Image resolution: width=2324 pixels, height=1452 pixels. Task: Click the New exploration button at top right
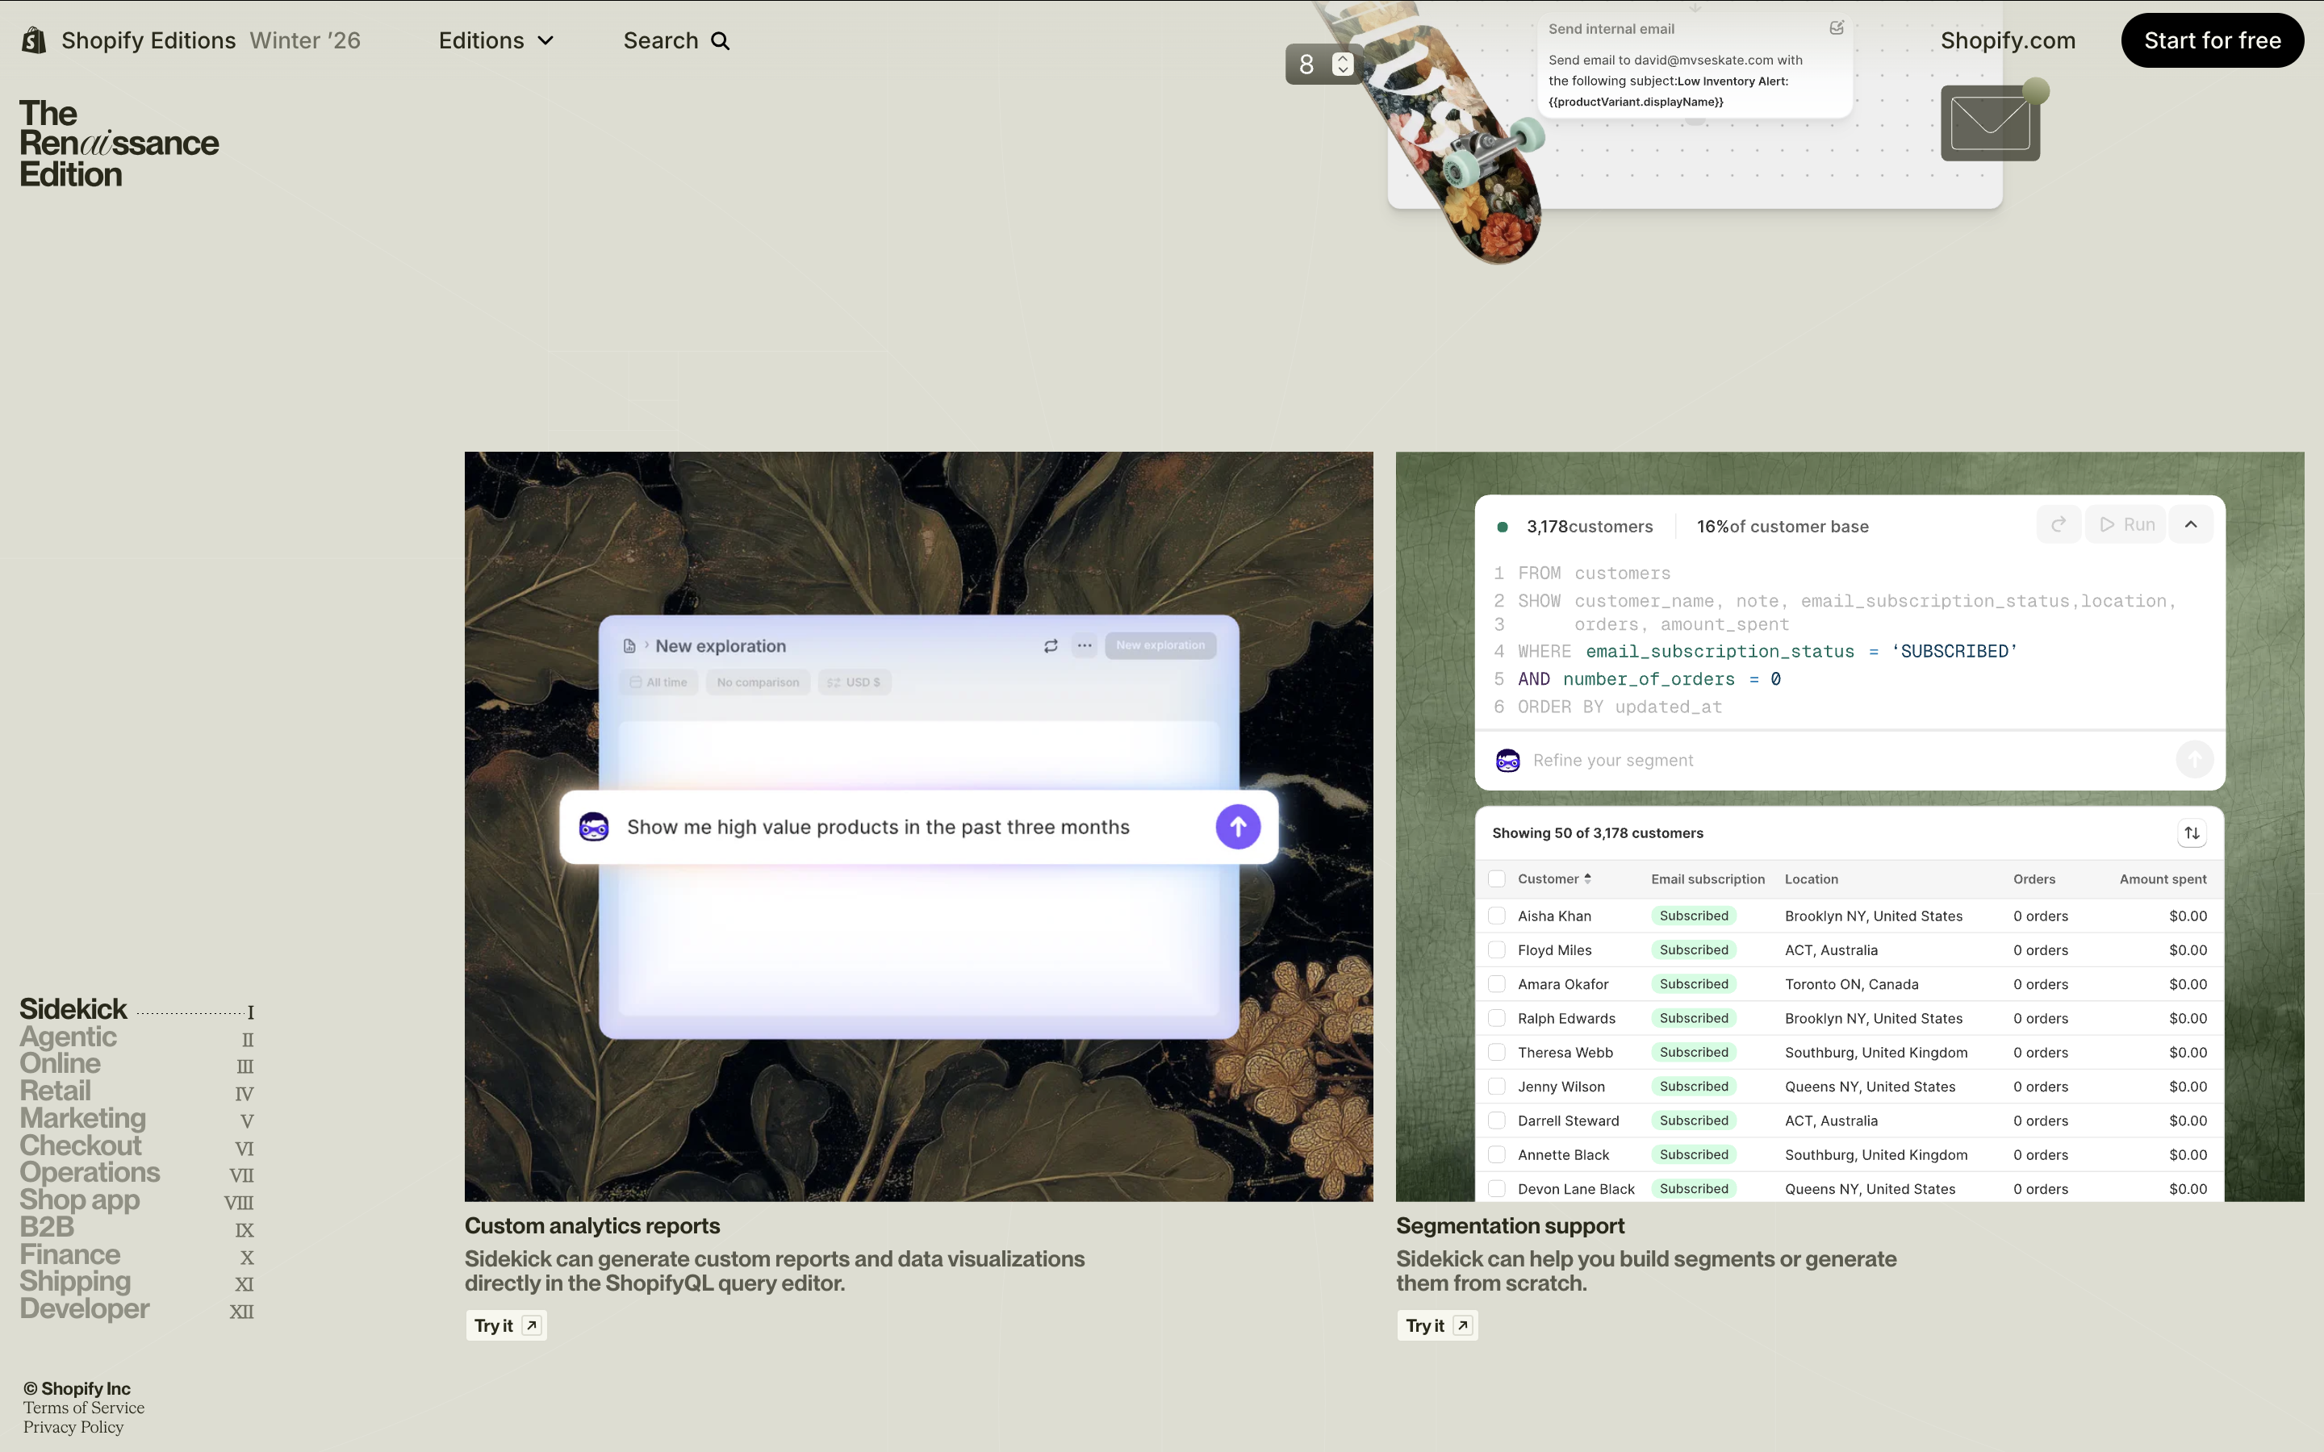(x=1160, y=645)
